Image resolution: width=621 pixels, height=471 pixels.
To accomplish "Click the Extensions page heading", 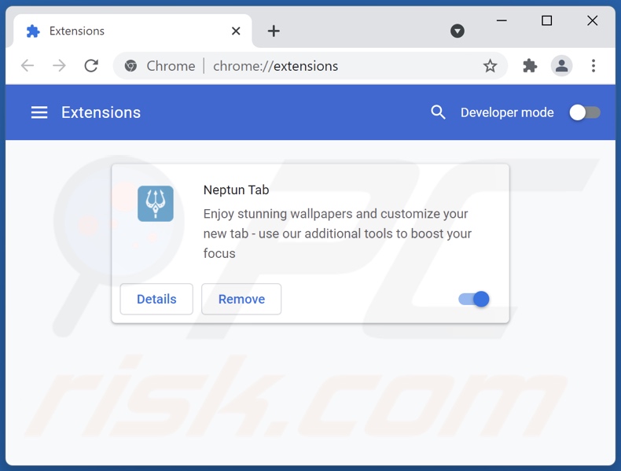I will point(101,112).
